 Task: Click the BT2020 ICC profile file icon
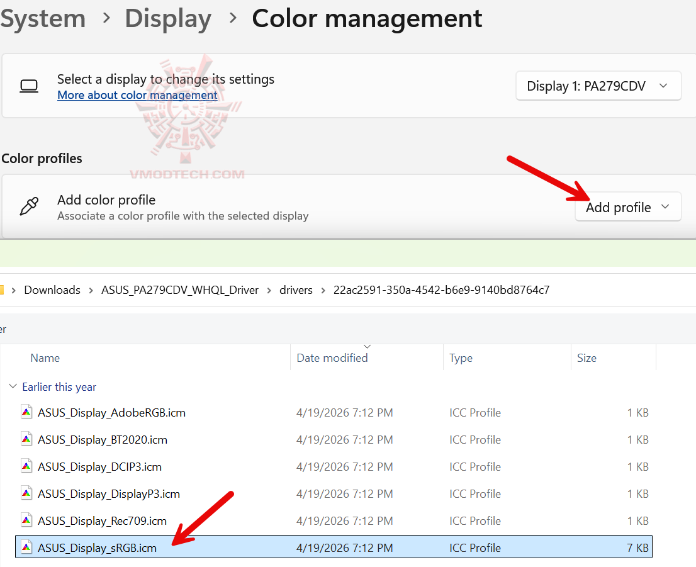point(26,439)
